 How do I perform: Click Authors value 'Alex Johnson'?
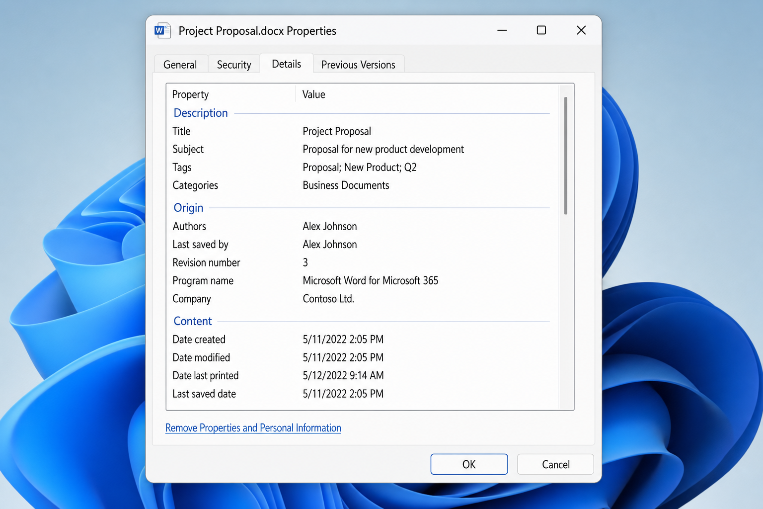330,226
